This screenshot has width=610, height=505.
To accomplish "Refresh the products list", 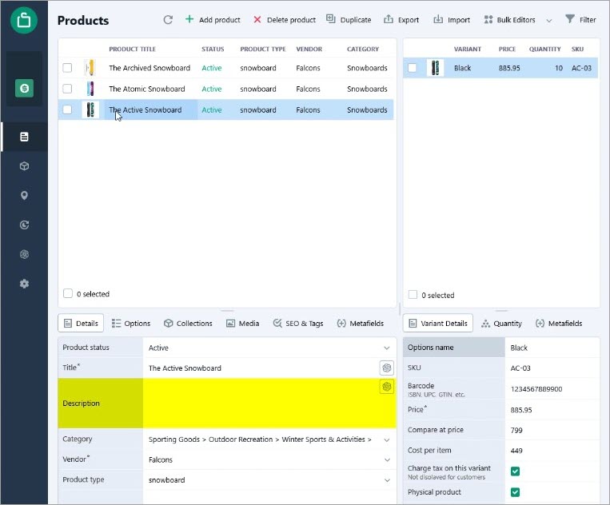I will click(x=168, y=20).
